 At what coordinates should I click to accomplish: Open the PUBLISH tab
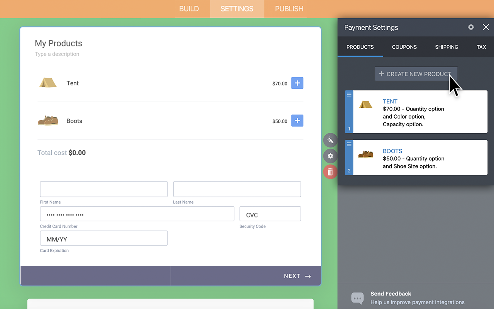pyautogui.click(x=289, y=8)
